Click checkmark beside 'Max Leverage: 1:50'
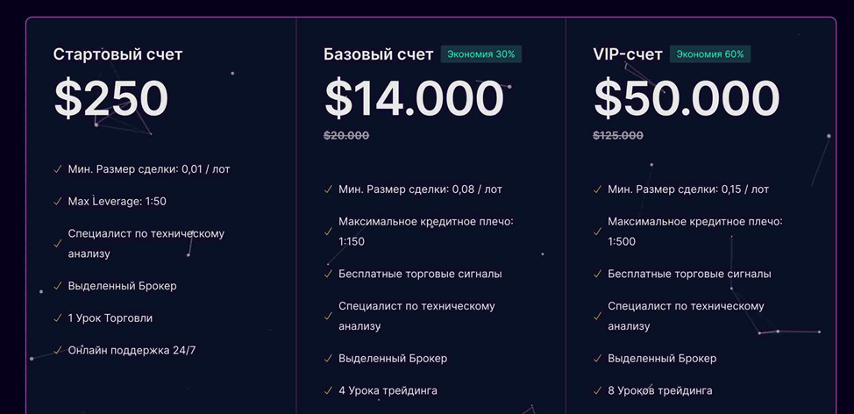Screen dimensions: 854x414 [58, 202]
